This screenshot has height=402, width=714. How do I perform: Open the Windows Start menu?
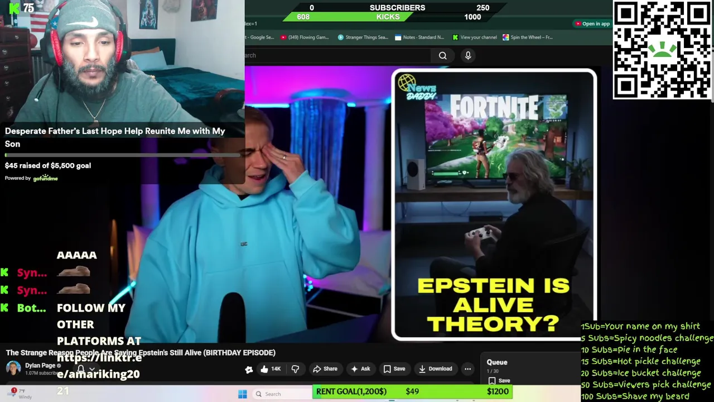tap(243, 394)
